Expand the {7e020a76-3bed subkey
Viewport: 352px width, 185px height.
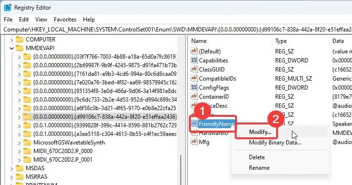(19, 83)
